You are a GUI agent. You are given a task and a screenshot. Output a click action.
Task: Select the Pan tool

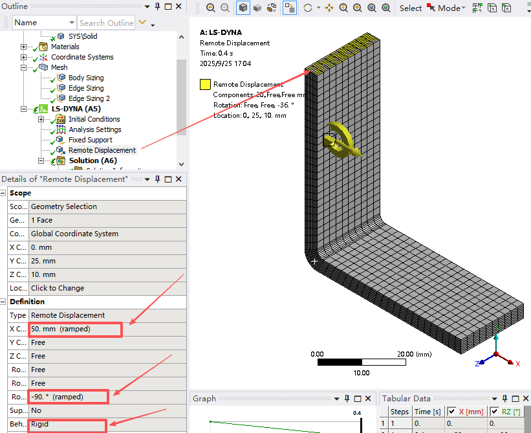[329, 8]
